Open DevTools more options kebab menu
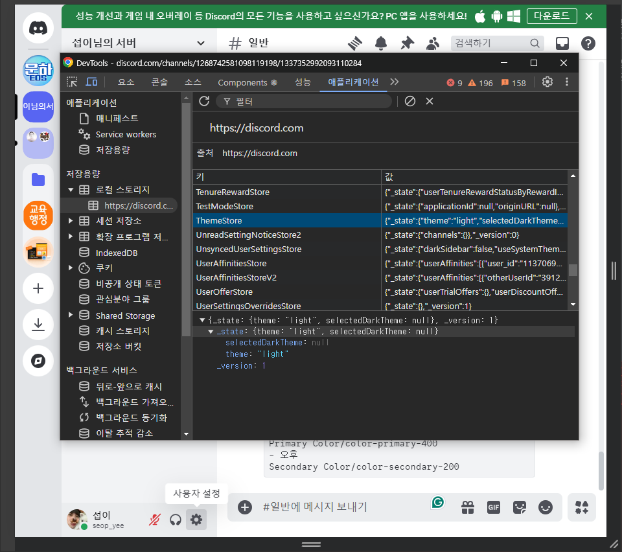The height and width of the screenshot is (552, 622). point(566,82)
